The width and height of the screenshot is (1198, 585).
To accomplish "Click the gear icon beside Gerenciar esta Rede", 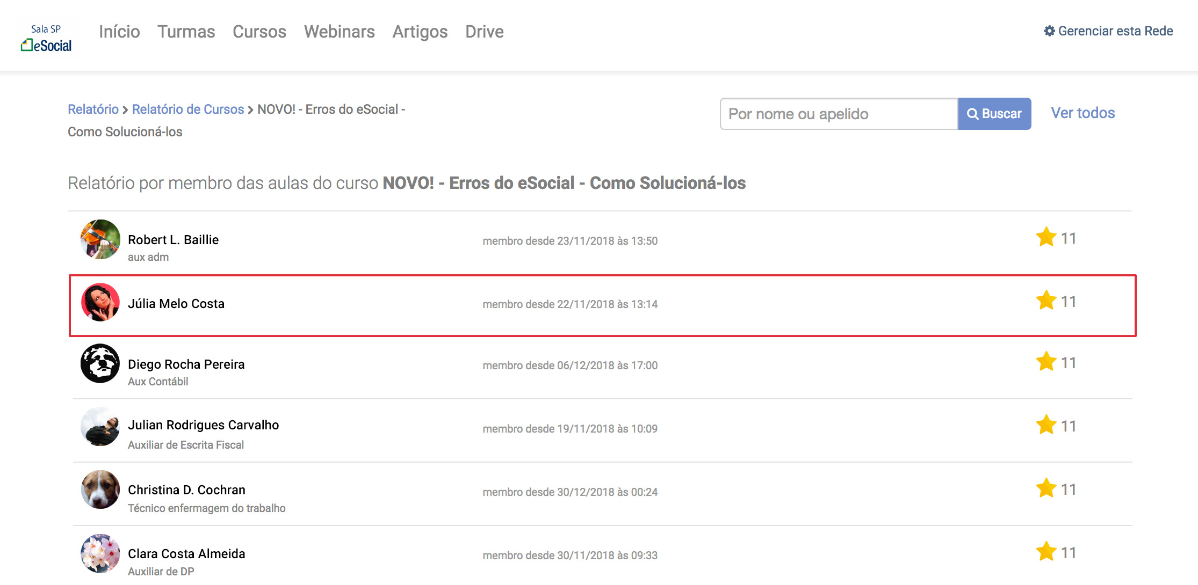I will pos(1049,31).
